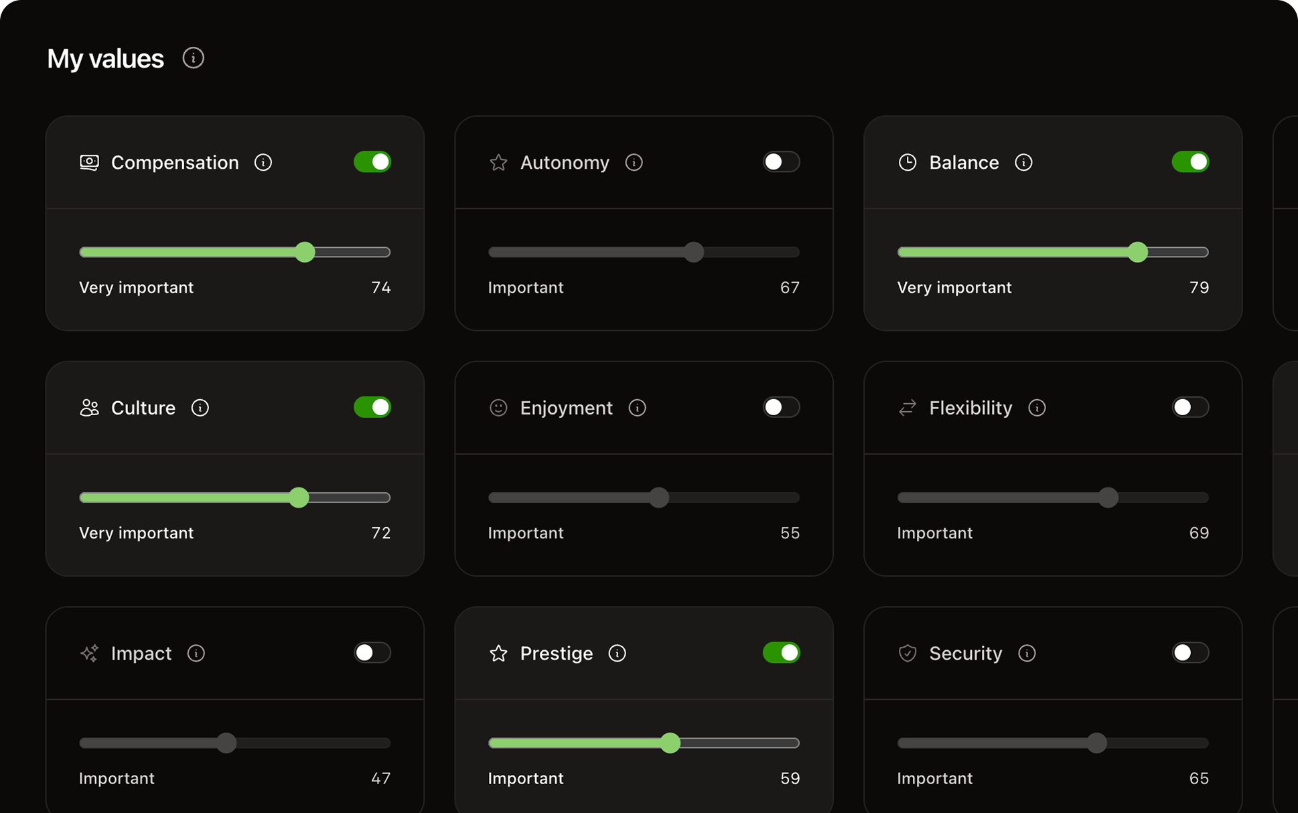
Task: Disable the Compensation toggle
Action: click(372, 161)
